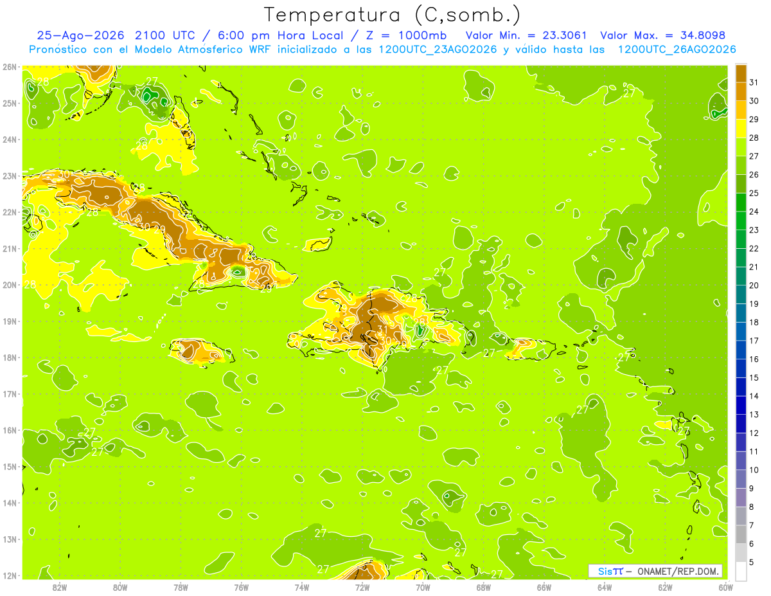Click the 76W longitude label
The height and width of the screenshot is (596, 771).
click(x=241, y=587)
